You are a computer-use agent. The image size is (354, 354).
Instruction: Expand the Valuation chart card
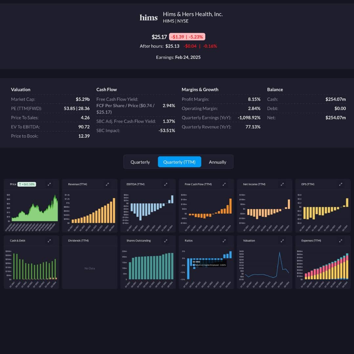[x=282, y=241]
